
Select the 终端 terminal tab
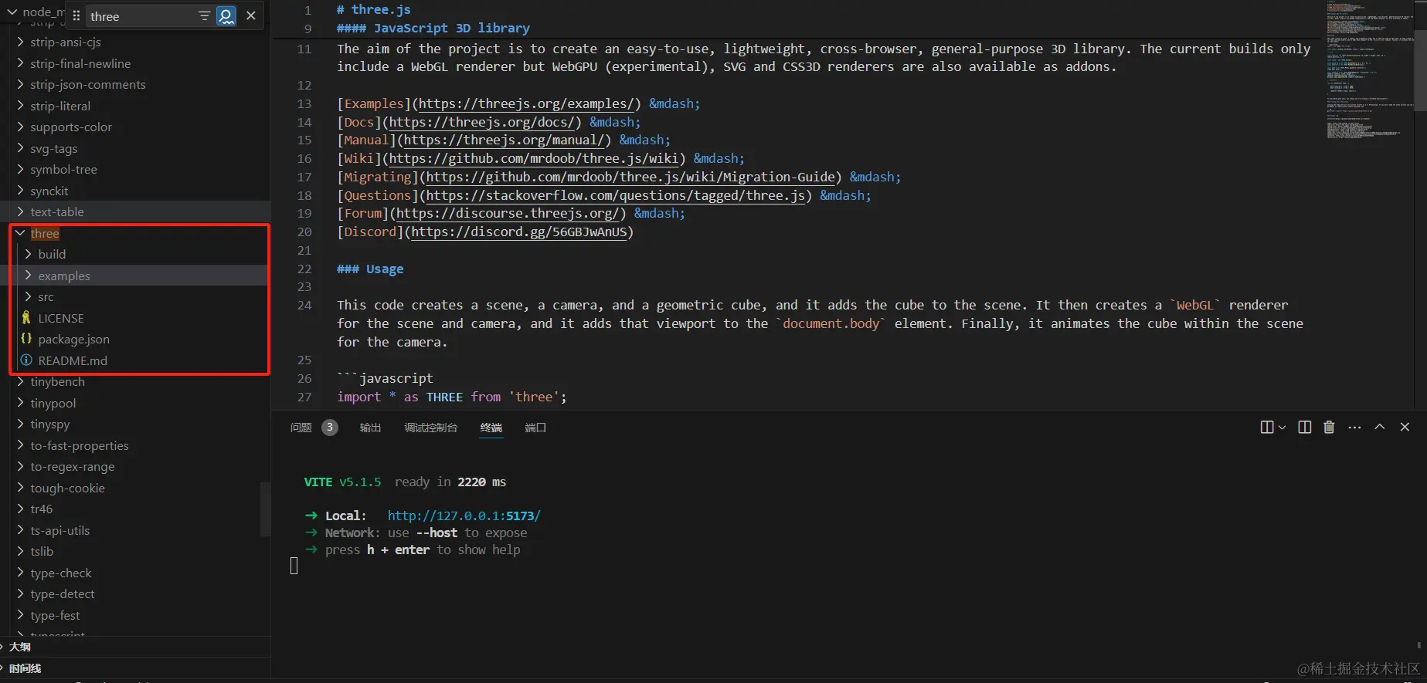[491, 428]
